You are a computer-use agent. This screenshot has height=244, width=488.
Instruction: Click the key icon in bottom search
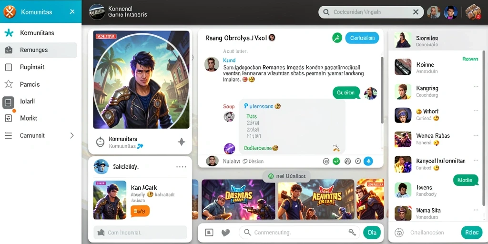352,232
